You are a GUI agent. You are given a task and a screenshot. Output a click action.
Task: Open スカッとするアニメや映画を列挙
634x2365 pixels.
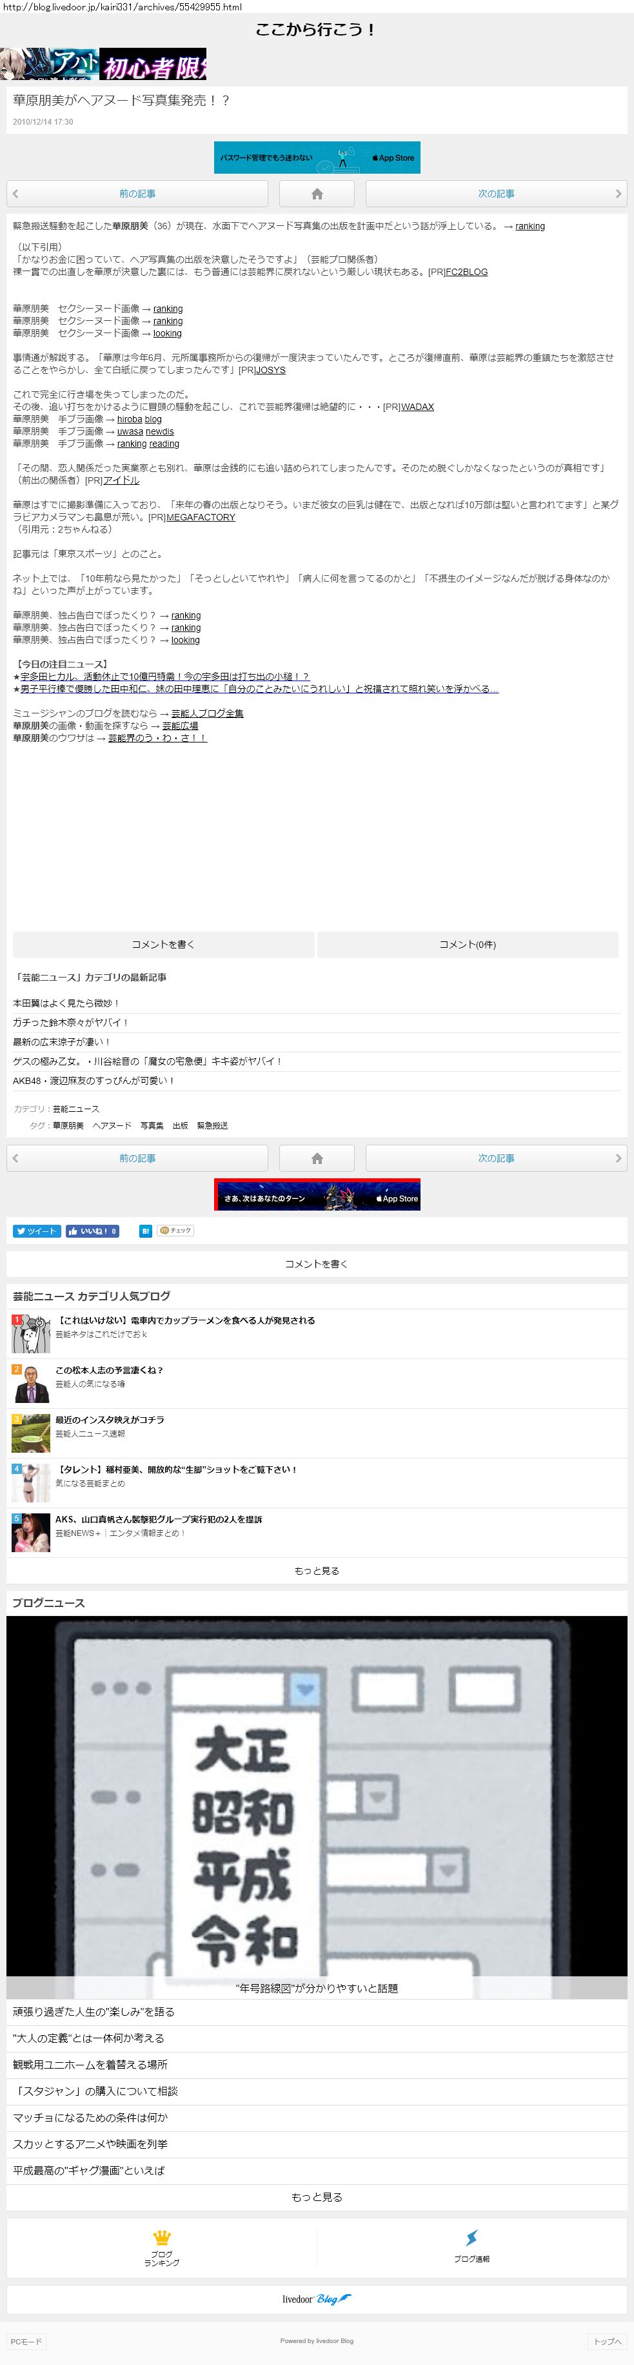[x=317, y=2144]
